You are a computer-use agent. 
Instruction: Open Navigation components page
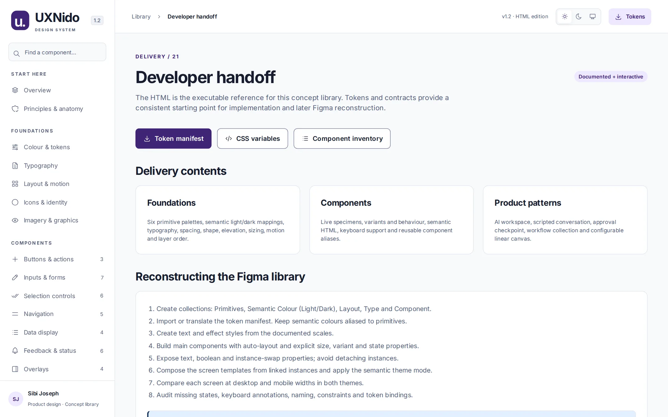[x=57, y=314]
